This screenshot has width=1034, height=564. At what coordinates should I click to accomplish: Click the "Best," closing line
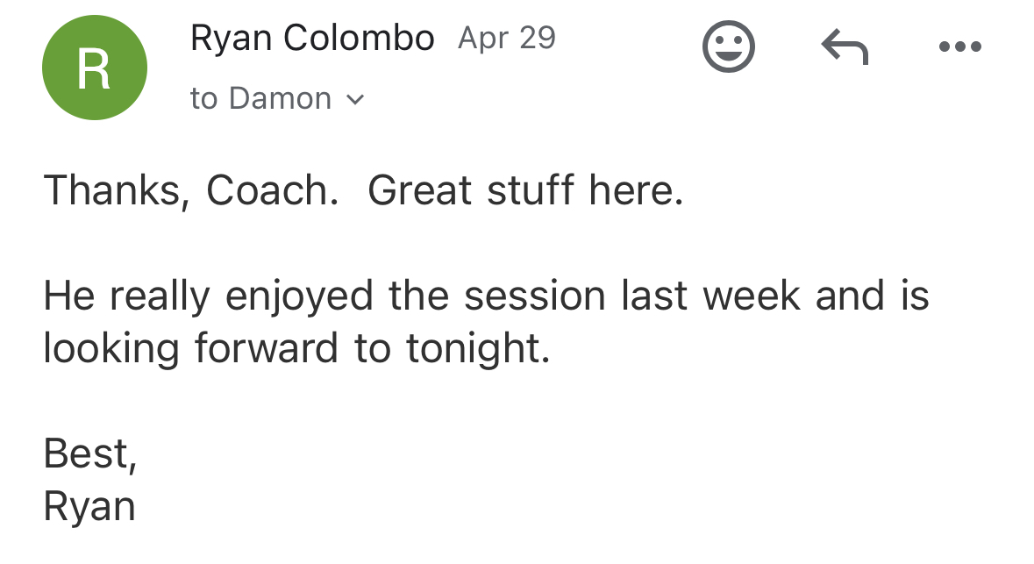[x=89, y=453]
